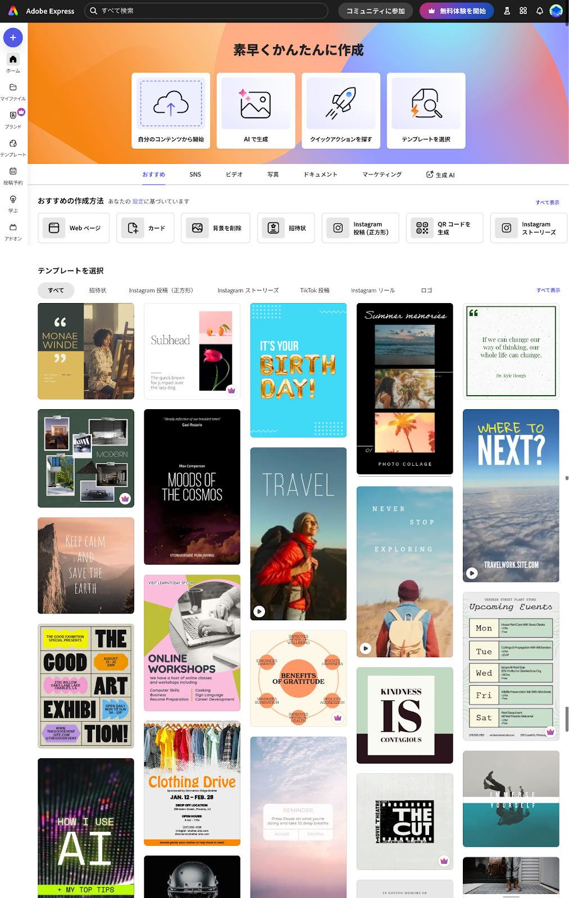Open the apps grid icon
This screenshot has width=569, height=898.
523,11
